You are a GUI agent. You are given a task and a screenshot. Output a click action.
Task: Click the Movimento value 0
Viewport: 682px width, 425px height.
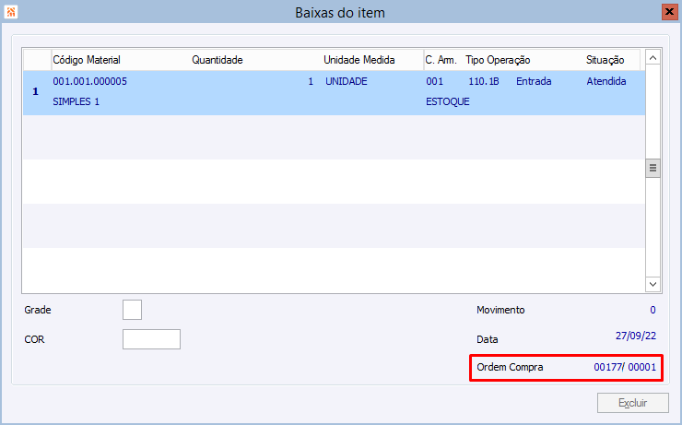point(653,310)
